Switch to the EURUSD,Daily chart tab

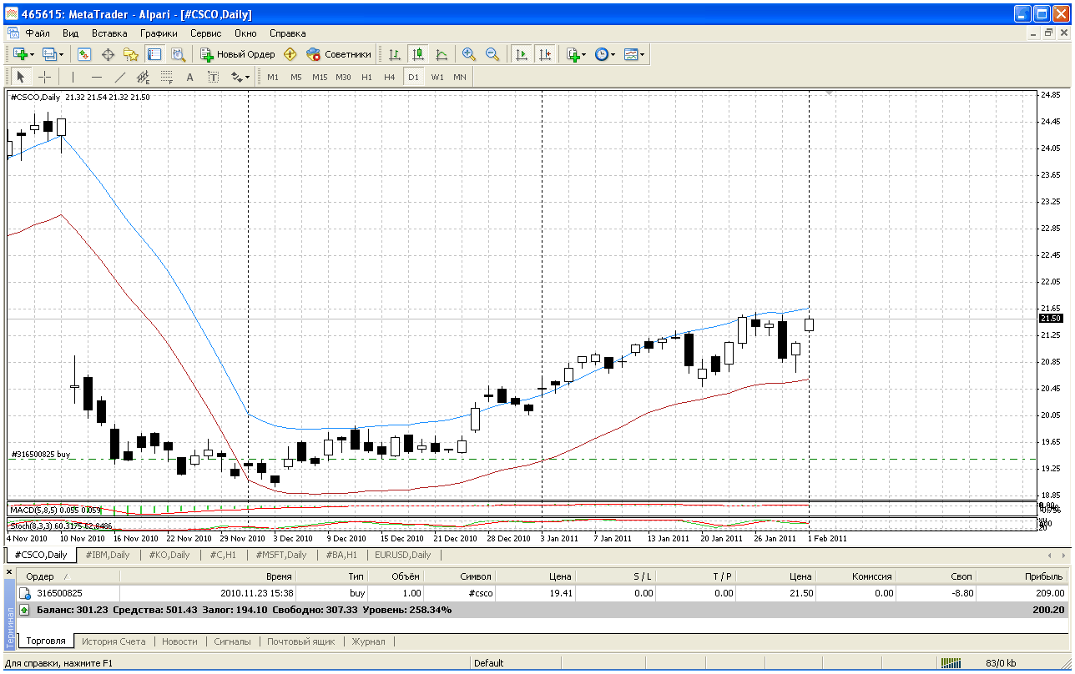(x=402, y=555)
